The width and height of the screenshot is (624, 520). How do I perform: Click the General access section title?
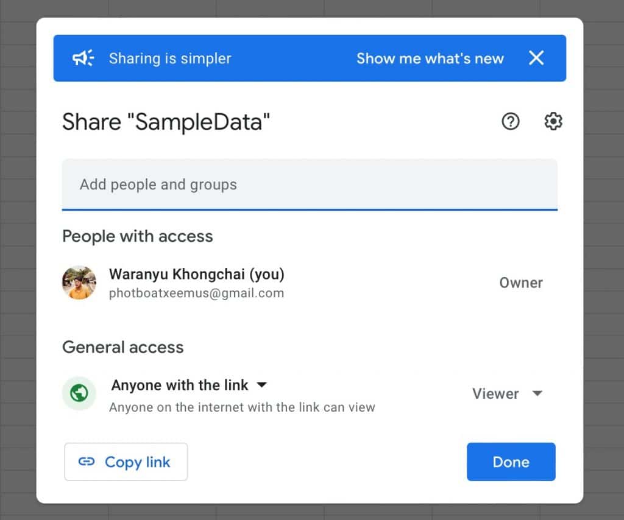point(122,347)
